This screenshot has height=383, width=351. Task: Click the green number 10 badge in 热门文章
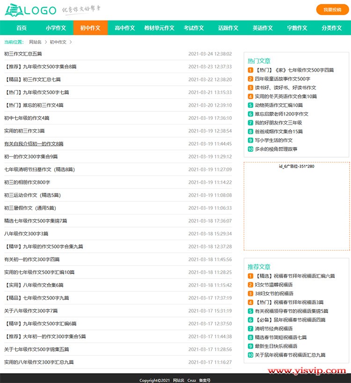point(250,149)
